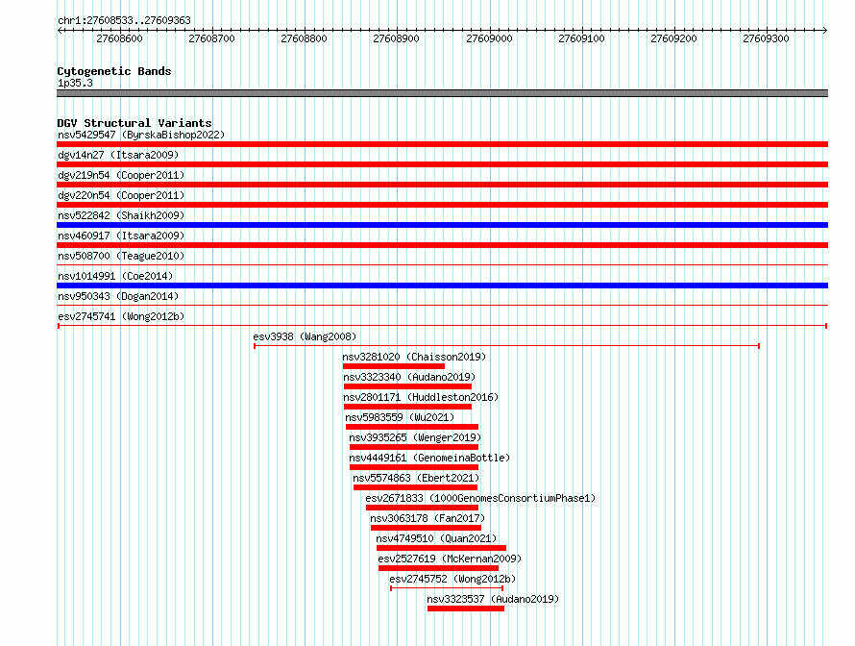Open nsv4749510 (Quan2021) label
The height and width of the screenshot is (646, 855).
point(436,538)
